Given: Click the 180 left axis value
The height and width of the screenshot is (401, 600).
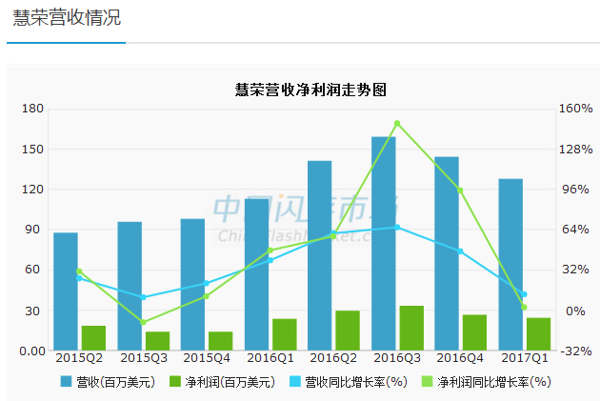Looking at the screenshot, I should click(x=32, y=109).
